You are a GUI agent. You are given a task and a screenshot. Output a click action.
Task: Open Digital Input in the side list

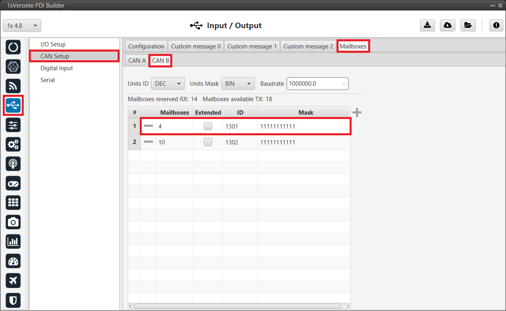coord(57,68)
